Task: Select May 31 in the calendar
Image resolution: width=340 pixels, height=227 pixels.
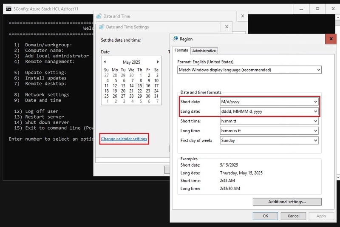Action: tap(156, 96)
